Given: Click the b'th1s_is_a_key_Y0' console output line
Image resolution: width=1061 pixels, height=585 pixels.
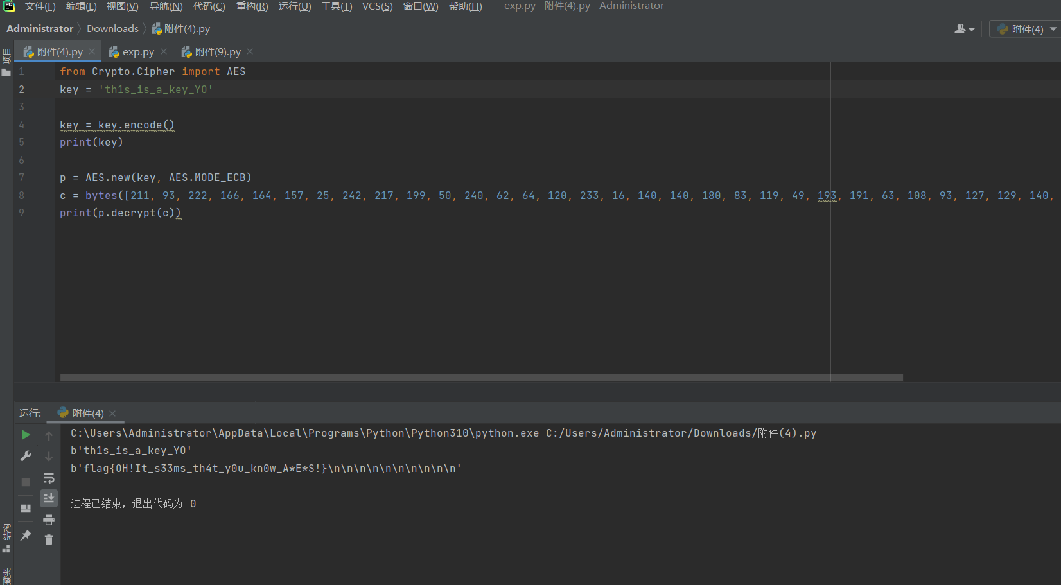Looking at the screenshot, I should 131,451.
